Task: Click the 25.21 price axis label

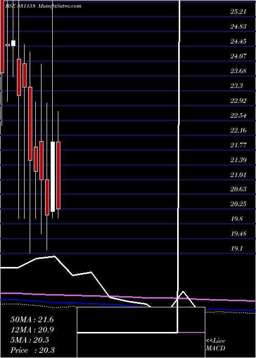Action: coord(238,11)
